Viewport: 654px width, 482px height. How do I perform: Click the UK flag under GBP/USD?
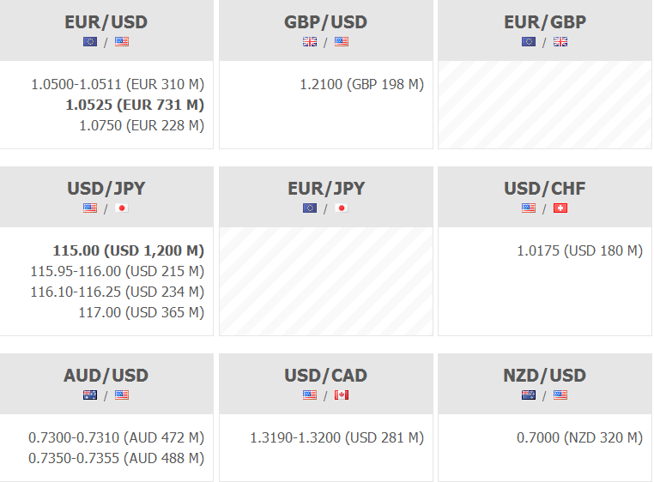(x=310, y=41)
